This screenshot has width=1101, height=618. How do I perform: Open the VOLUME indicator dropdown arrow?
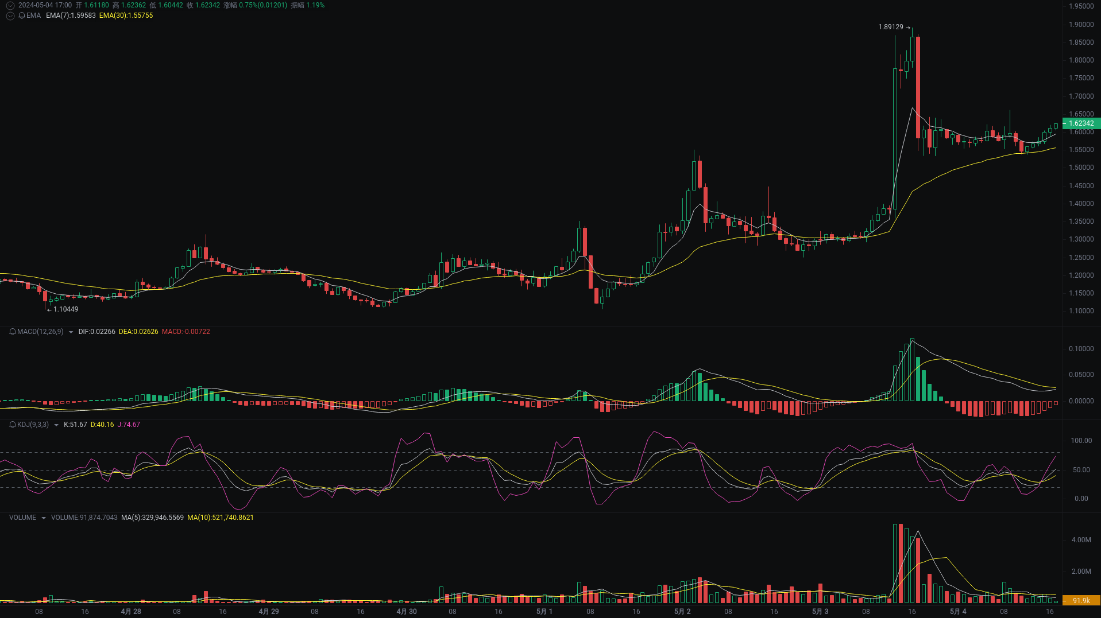pyautogui.click(x=43, y=518)
